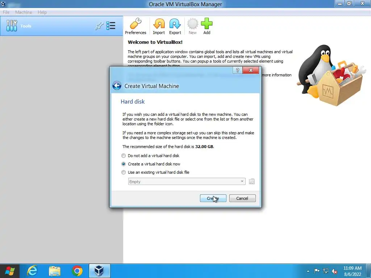371x278 pixels.
Task: Select Use an existing virtual hard disk file
Action: click(x=155, y=172)
